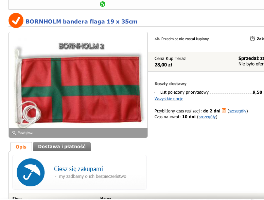Open the Opis tab
Viewport: 264px width, 200px height.
[x=21, y=147]
